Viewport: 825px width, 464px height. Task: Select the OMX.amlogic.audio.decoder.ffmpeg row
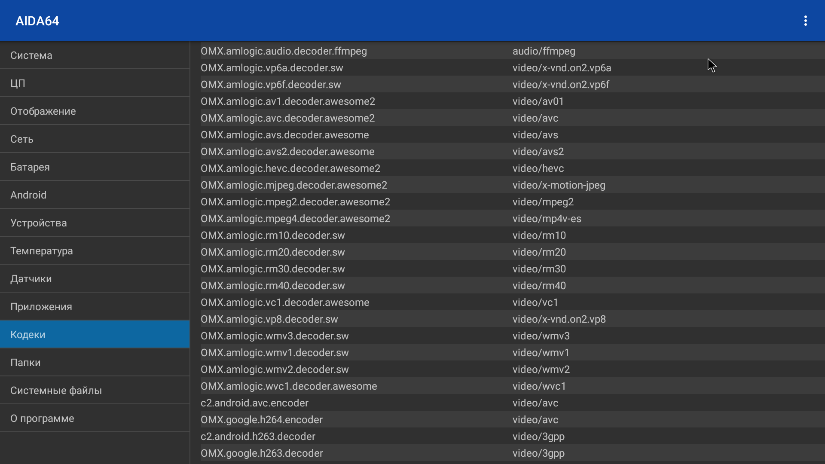512,51
